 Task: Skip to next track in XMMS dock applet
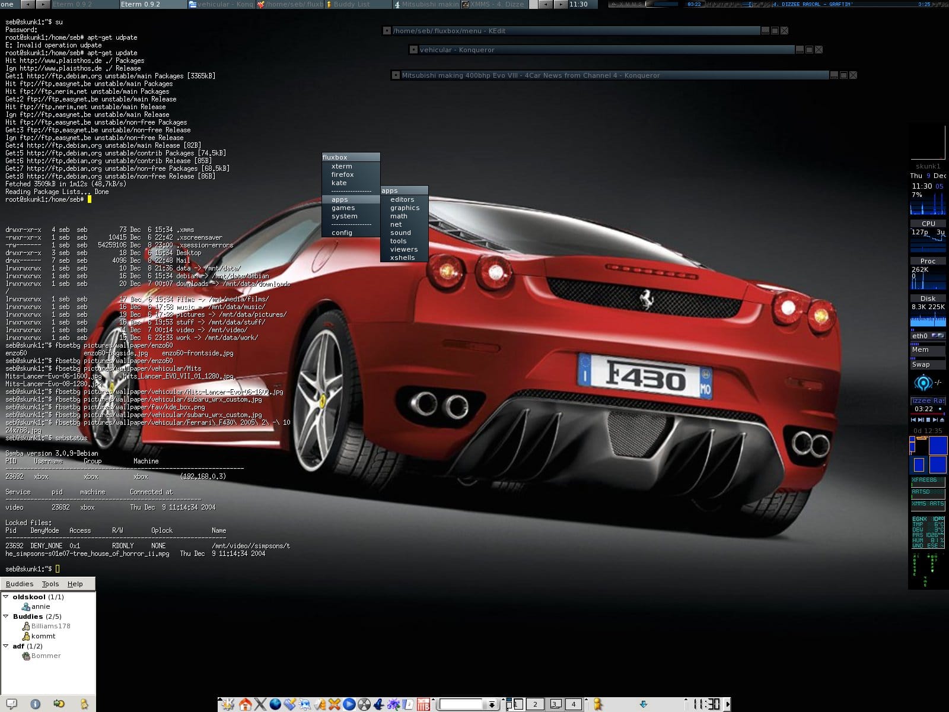(x=935, y=420)
